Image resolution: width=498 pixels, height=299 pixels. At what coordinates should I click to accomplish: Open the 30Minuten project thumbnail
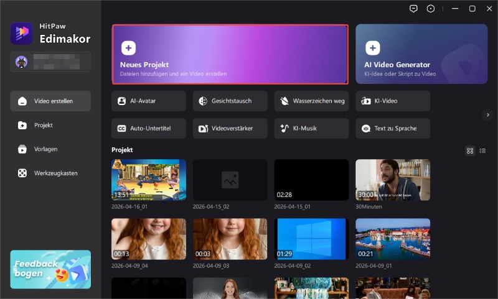click(x=393, y=180)
